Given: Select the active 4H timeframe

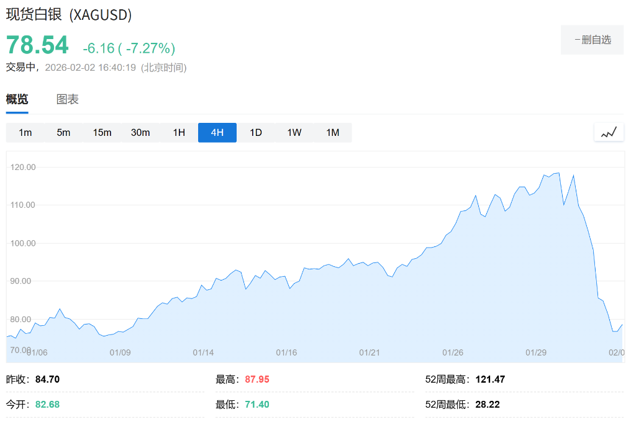Looking at the screenshot, I should [x=217, y=132].
